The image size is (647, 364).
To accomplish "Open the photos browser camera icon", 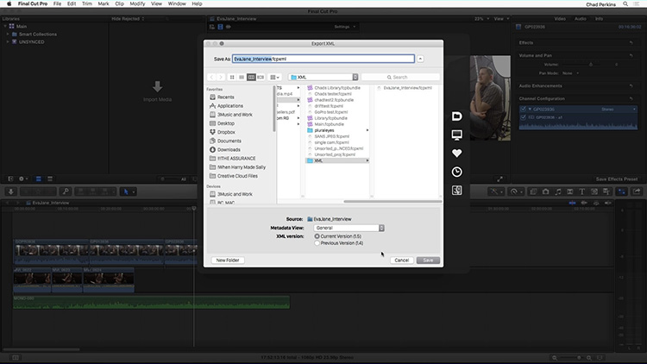I will pos(545,191).
